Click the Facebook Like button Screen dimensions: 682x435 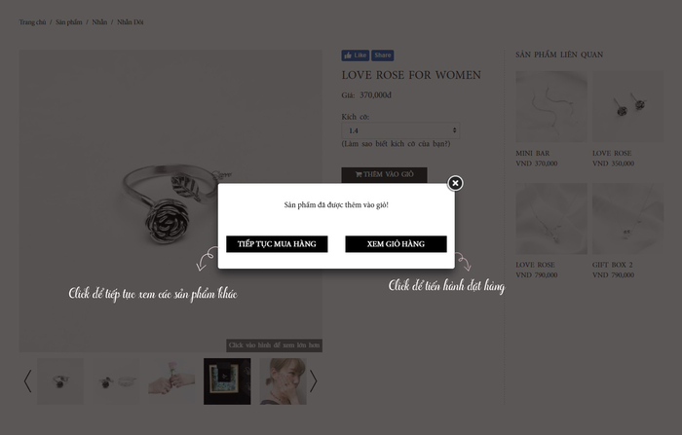[x=355, y=55]
